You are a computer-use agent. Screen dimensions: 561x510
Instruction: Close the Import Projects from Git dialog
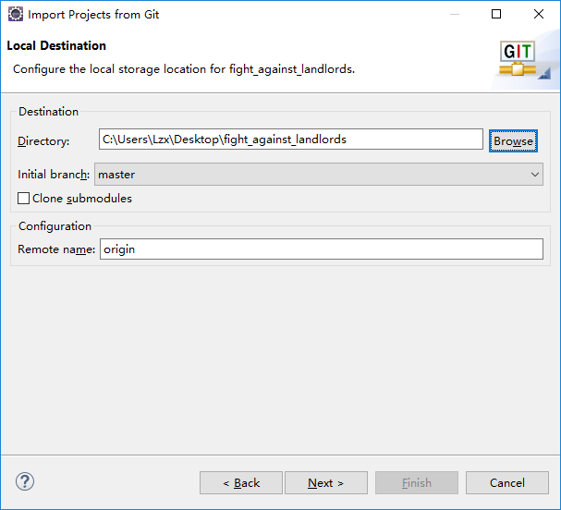(539, 14)
